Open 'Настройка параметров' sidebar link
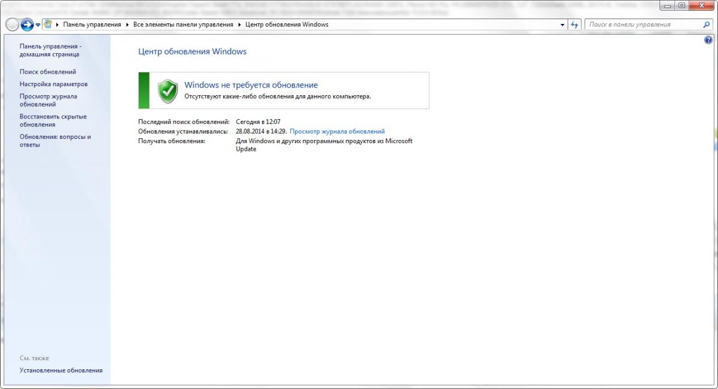This screenshot has width=718, height=389. [x=53, y=84]
